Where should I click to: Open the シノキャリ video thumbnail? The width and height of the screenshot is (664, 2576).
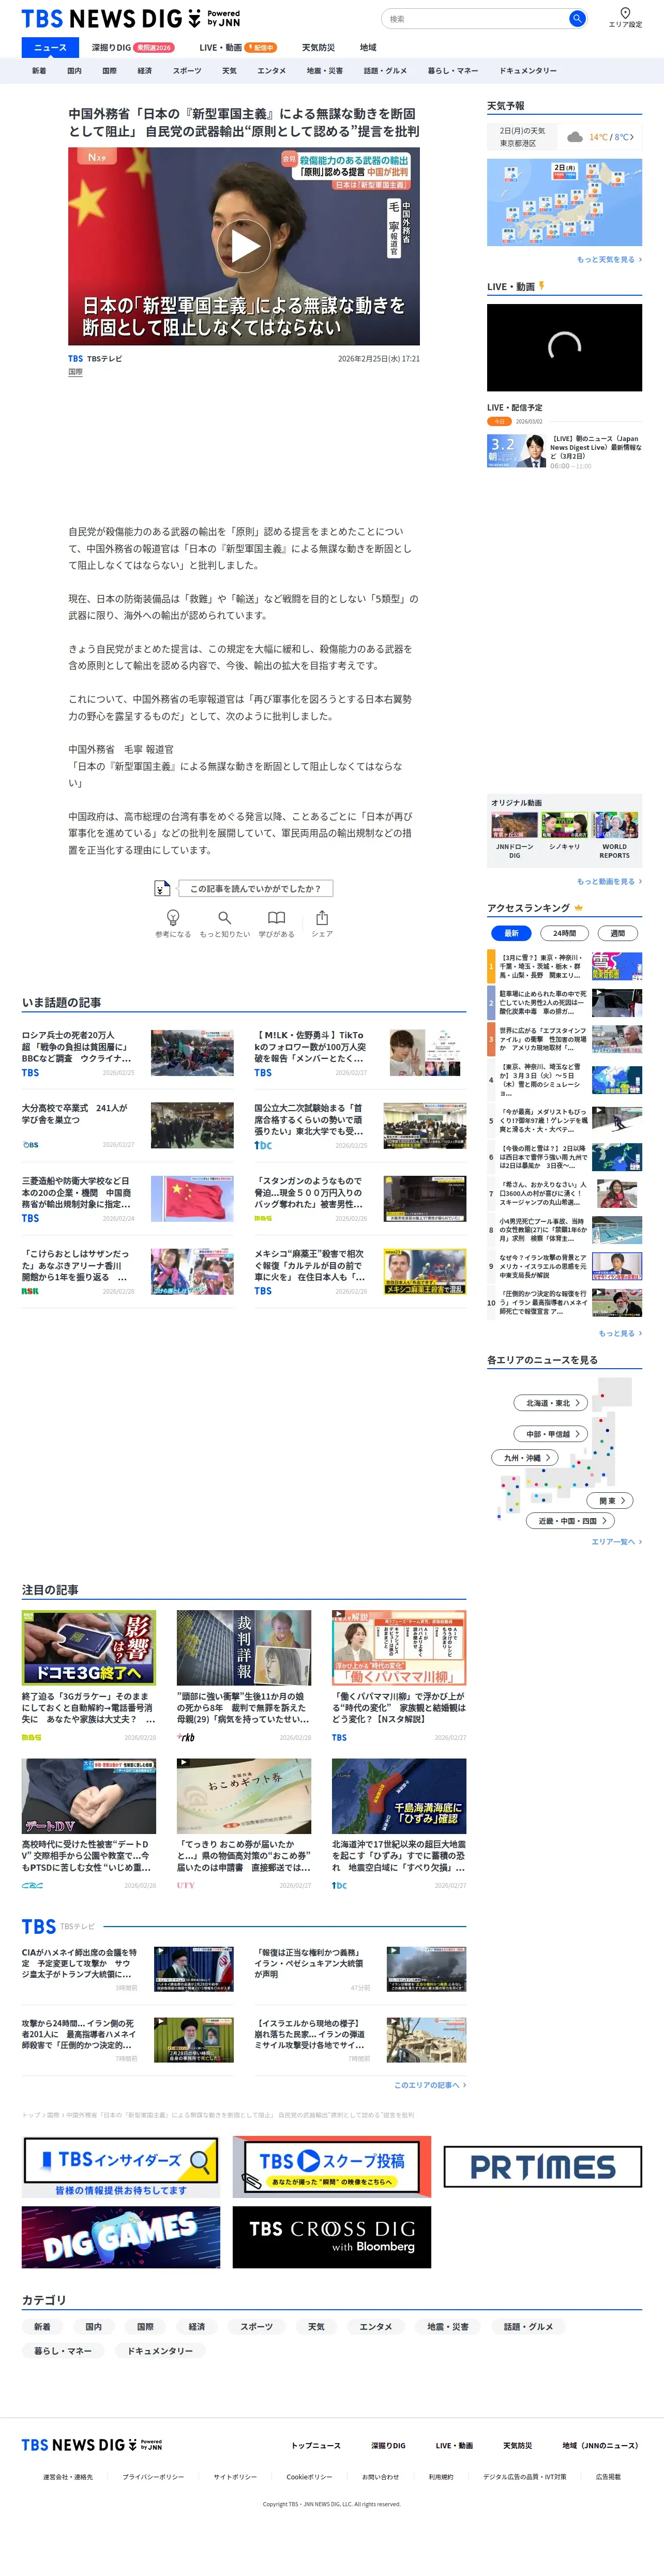[x=564, y=825]
